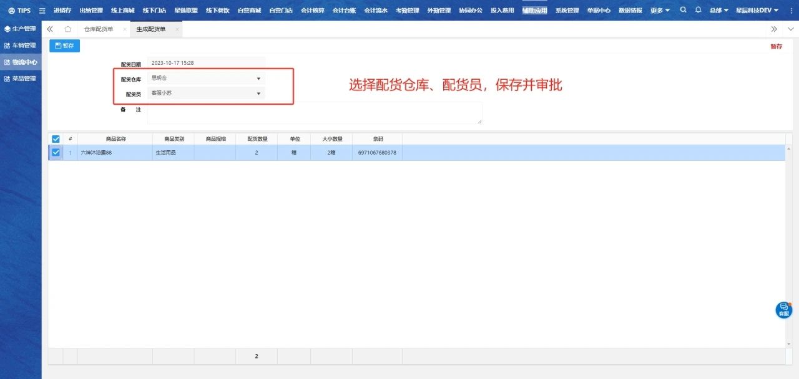Open notifications via the bell icon
Image resolution: width=799 pixels, height=379 pixels.
pos(698,10)
